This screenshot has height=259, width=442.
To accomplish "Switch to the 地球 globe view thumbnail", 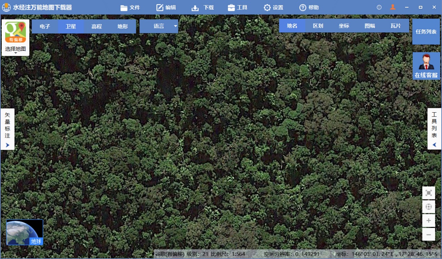I will (25, 232).
